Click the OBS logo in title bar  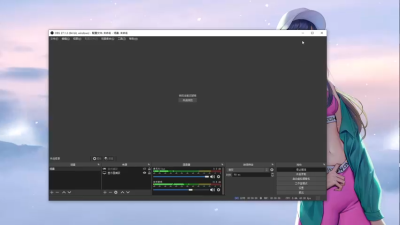52,33
